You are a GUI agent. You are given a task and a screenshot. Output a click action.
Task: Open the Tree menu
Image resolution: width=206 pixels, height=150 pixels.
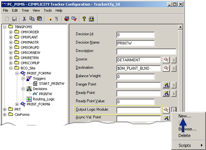point(25,10)
